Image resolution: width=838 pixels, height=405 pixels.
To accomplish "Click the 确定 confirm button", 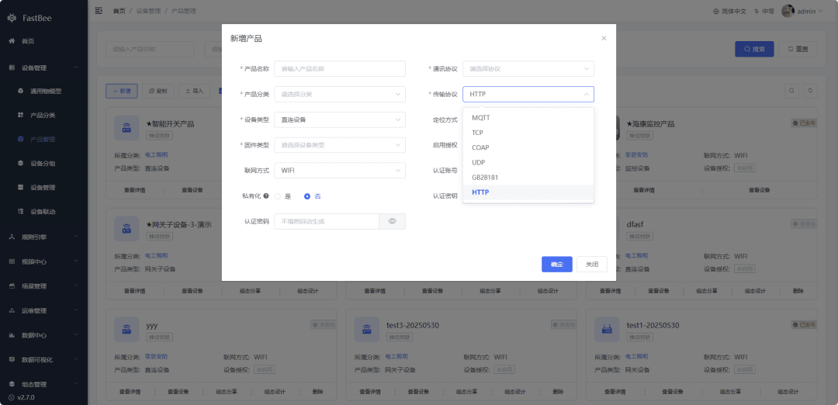I will click(557, 265).
